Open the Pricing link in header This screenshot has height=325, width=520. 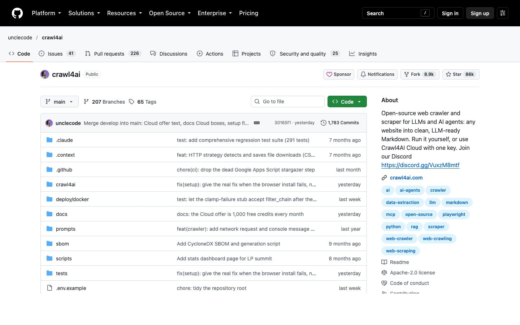pos(249,13)
